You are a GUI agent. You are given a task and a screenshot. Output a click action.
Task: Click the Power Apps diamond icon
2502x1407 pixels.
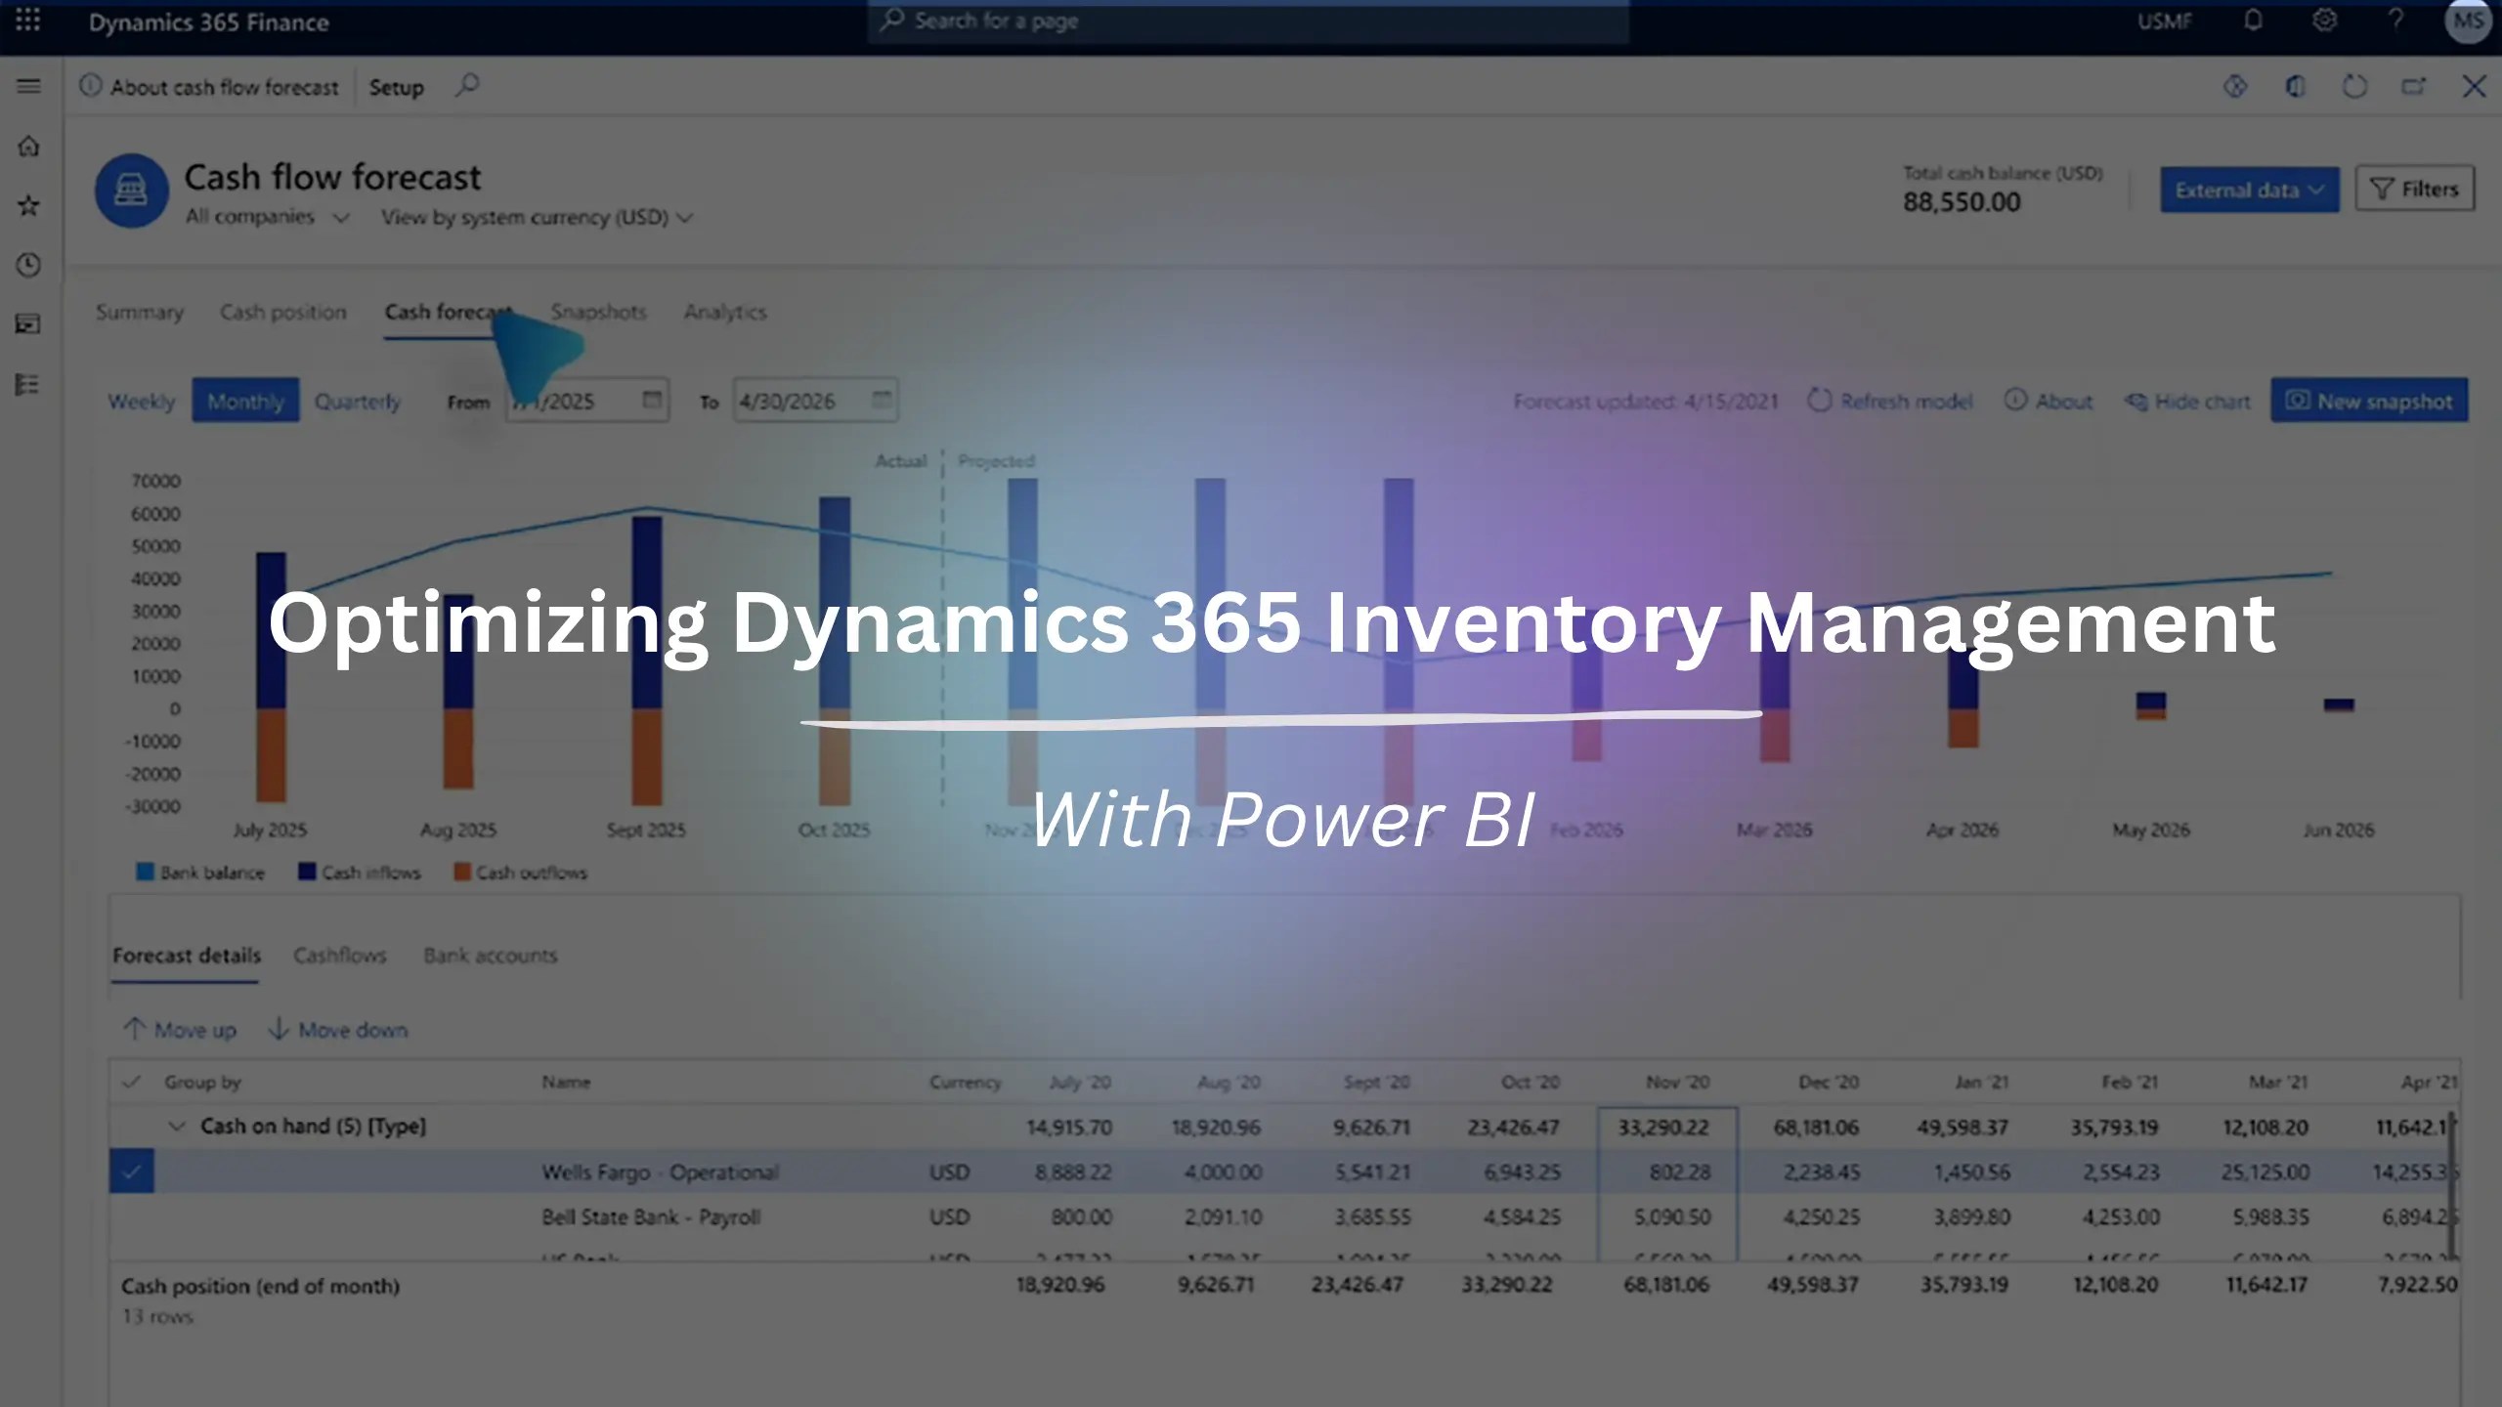pyautogui.click(x=2235, y=87)
